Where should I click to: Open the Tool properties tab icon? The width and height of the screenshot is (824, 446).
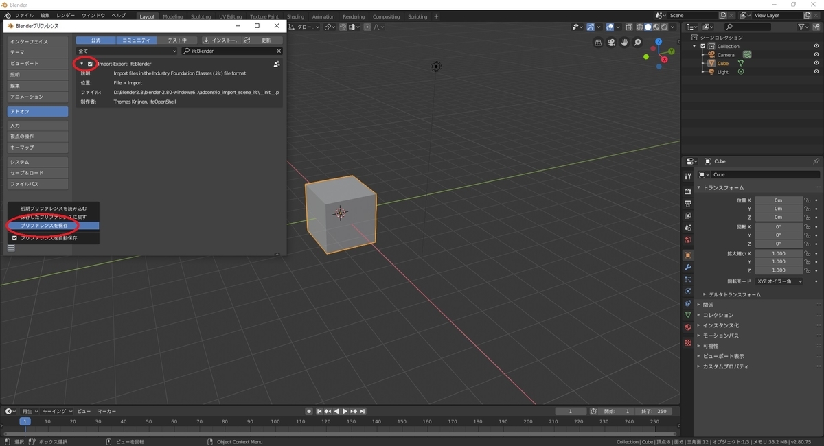pyautogui.click(x=687, y=176)
